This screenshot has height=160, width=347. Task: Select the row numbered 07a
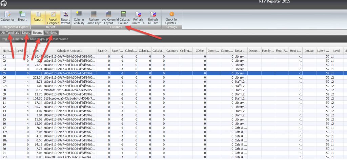coord(5,86)
